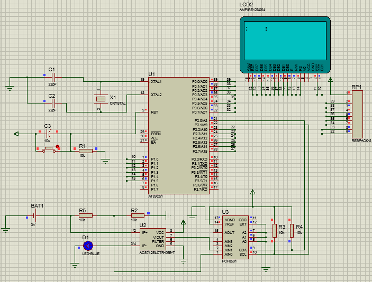Select the U3 PCF8591 chip body
372x282 pixels.
[235, 237]
